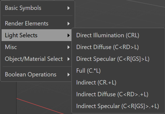
Task: Click the arrow beside Basic Symbols
Action: [69, 8]
